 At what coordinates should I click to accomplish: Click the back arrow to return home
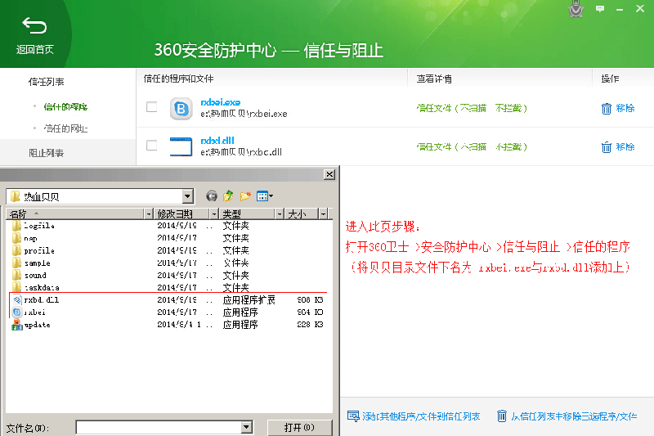(34, 26)
